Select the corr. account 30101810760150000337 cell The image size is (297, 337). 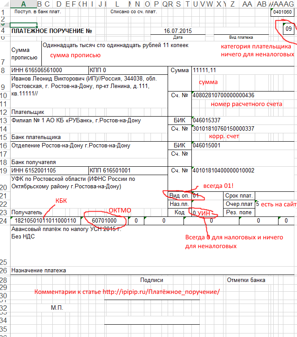[x=243, y=128]
